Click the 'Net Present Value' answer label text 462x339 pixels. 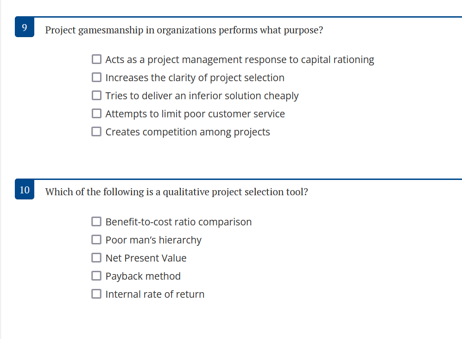[145, 257]
